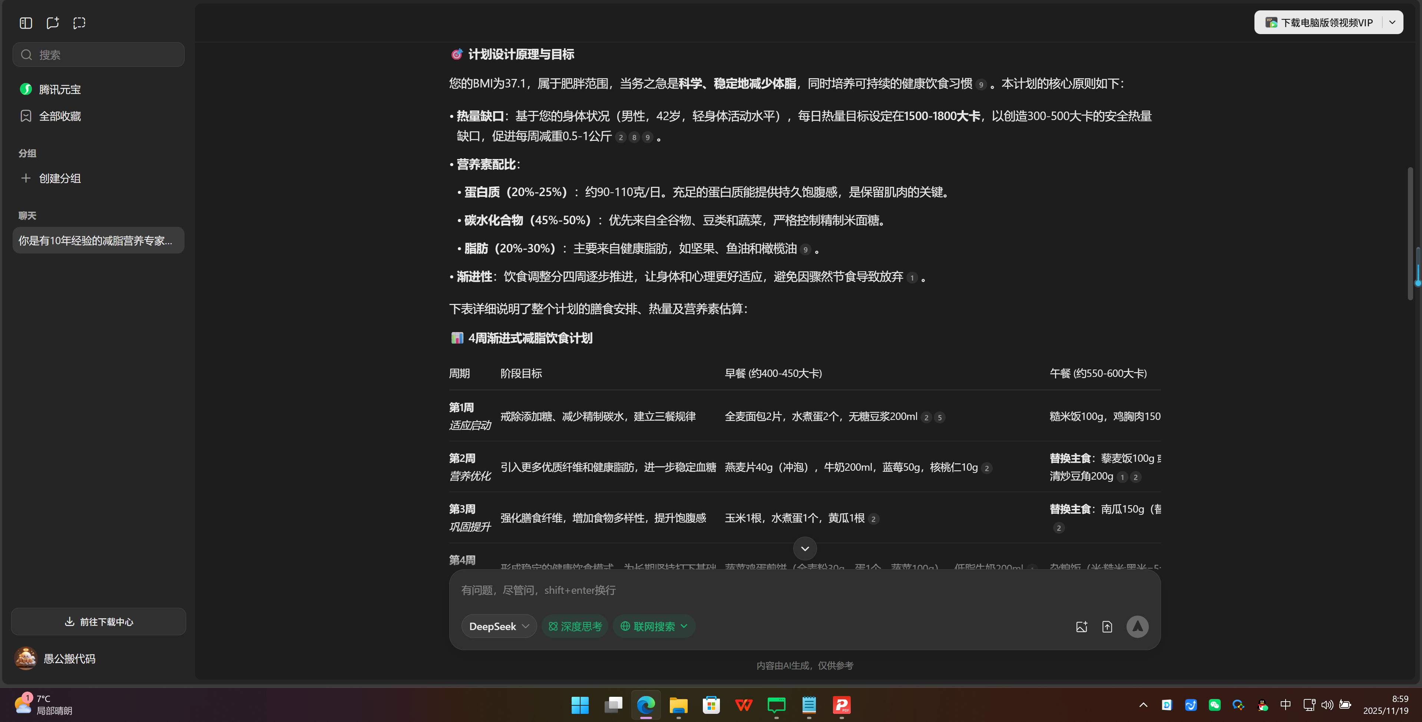The width and height of the screenshot is (1422, 722).
Task: Enable reference citation 9 after 健康饮食习惯
Action: click(981, 85)
